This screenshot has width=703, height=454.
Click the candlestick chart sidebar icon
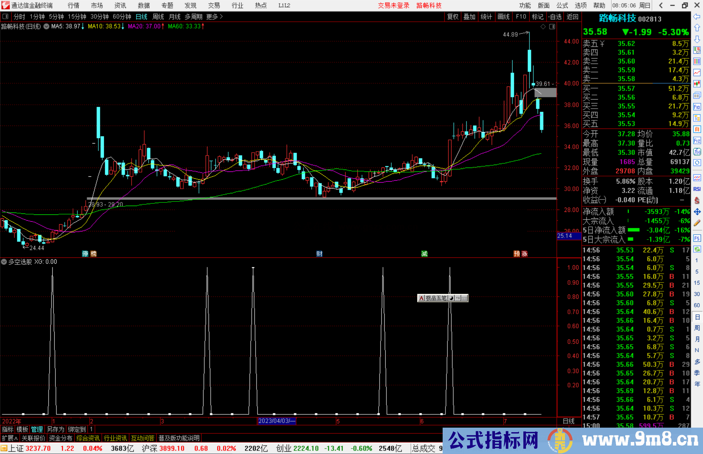(x=697, y=84)
